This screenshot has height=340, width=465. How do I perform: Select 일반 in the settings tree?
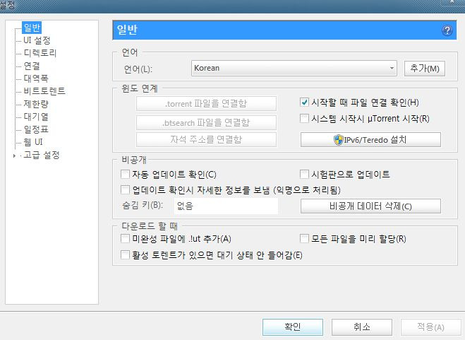click(32, 28)
